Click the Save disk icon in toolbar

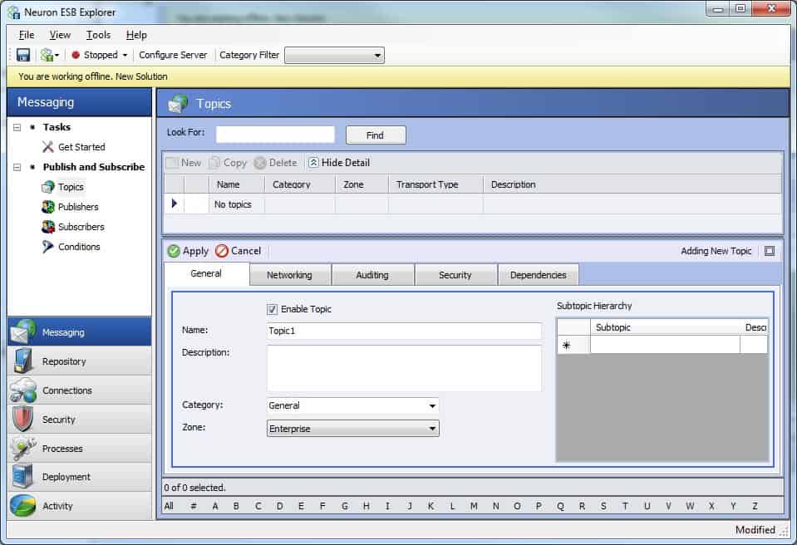(23, 55)
